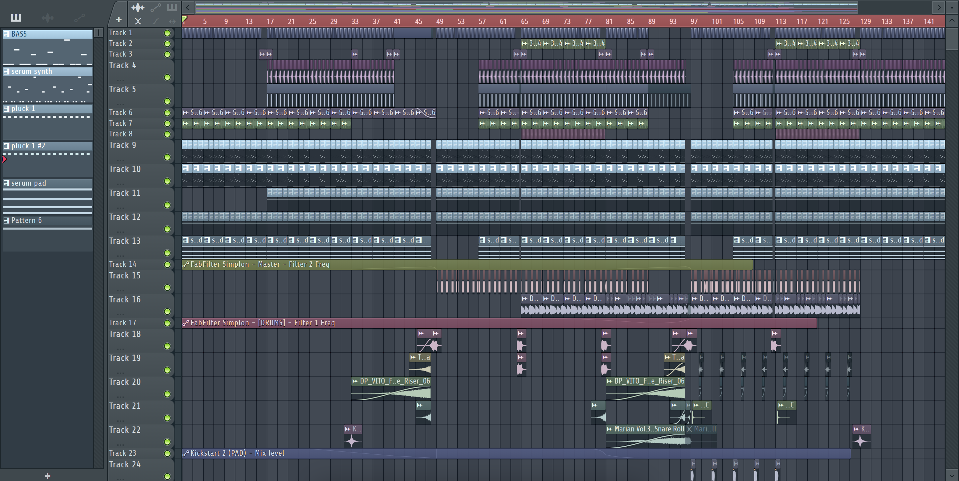Click the down arrow of the vertical scrollbar

(952, 475)
